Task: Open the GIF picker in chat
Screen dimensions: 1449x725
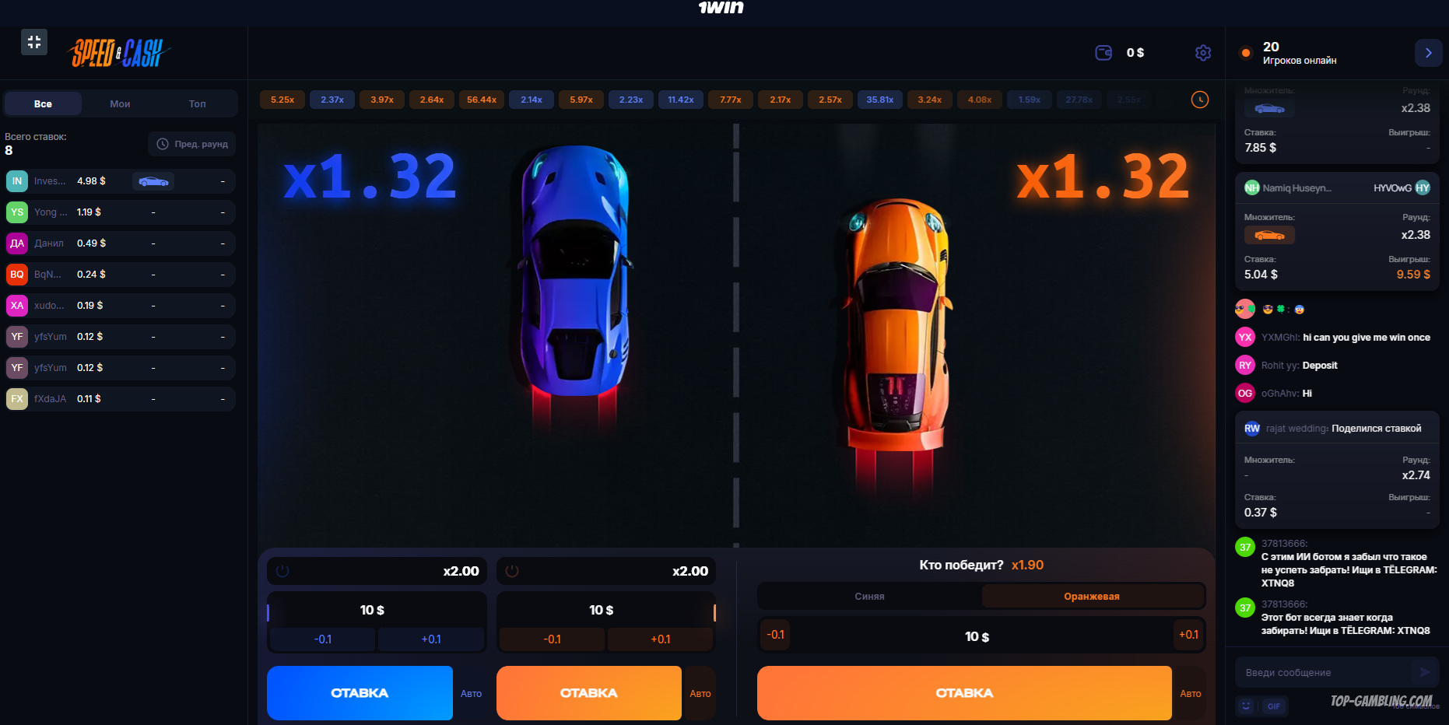Action: 1274,706
